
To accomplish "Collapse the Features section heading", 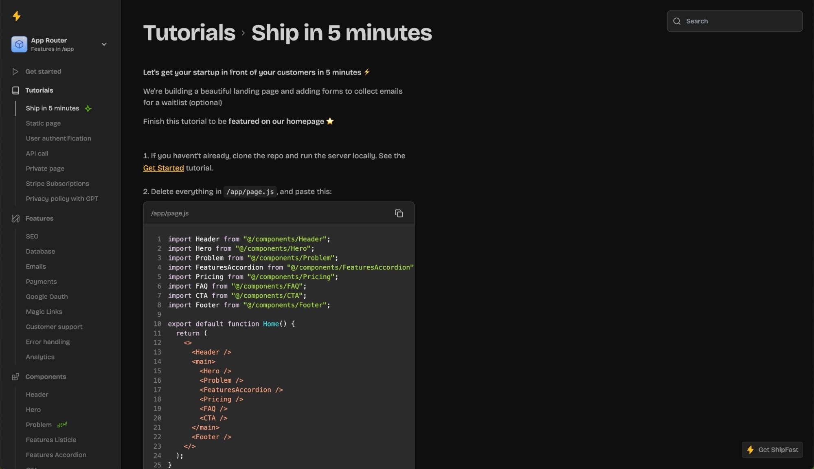I will pyautogui.click(x=39, y=219).
